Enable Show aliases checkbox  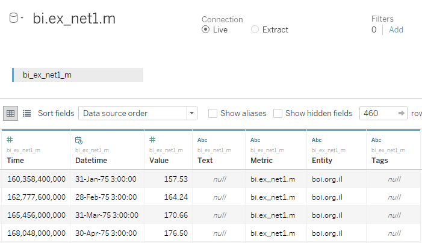pos(213,113)
